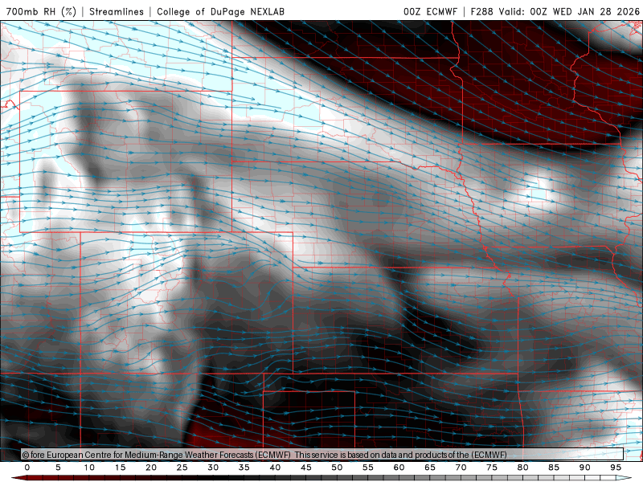The height and width of the screenshot is (482, 643).
Task: Click the "25" colorbar scale label
Action: pyautogui.click(x=182, y=468)
